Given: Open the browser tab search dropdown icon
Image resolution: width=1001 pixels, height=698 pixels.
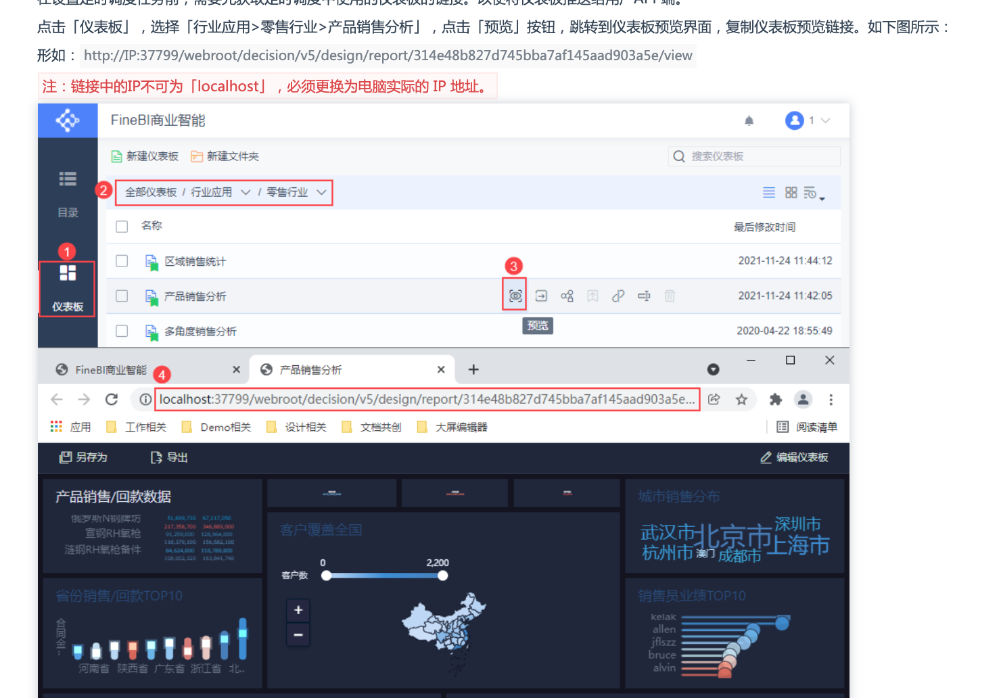Looking at the screenshot, I should pyautogui.click(x=713, y=369).
